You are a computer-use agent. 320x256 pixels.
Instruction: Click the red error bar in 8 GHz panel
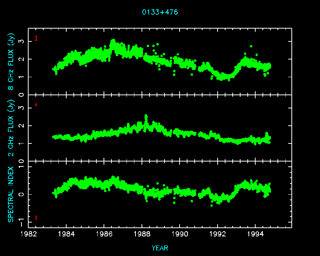pyautogui.click(x=36, y=38)
